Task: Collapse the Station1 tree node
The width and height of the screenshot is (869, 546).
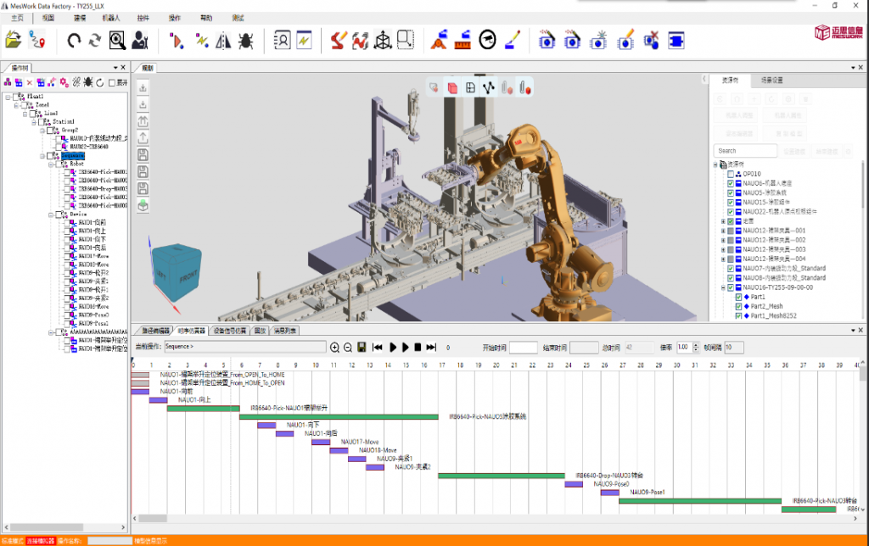Action: tap(34, 122)
